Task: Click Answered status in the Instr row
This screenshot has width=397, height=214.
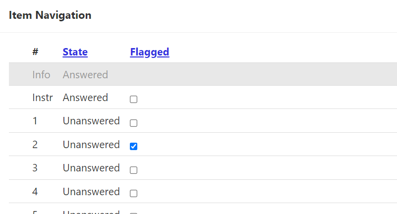Action: pos(85,98)
